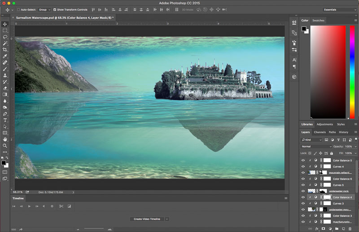Screen dimensions: 359x232
Task: Hide the Color Balance 5 layer
Action: [303, 160]
